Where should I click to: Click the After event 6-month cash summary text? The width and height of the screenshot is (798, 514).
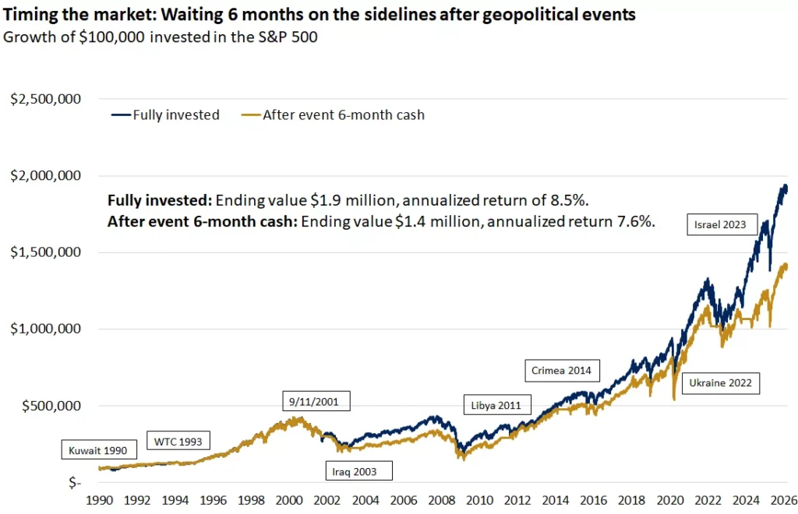(x=381, y=222)
